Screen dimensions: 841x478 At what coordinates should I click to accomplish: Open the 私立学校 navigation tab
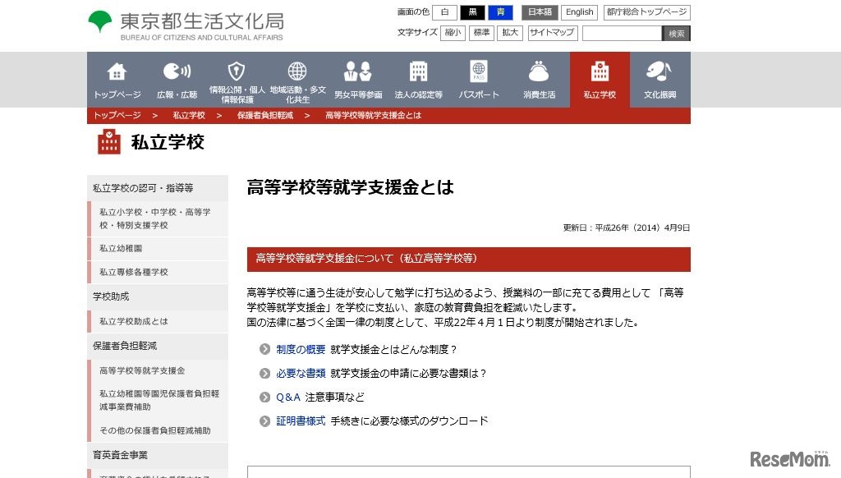599,80
